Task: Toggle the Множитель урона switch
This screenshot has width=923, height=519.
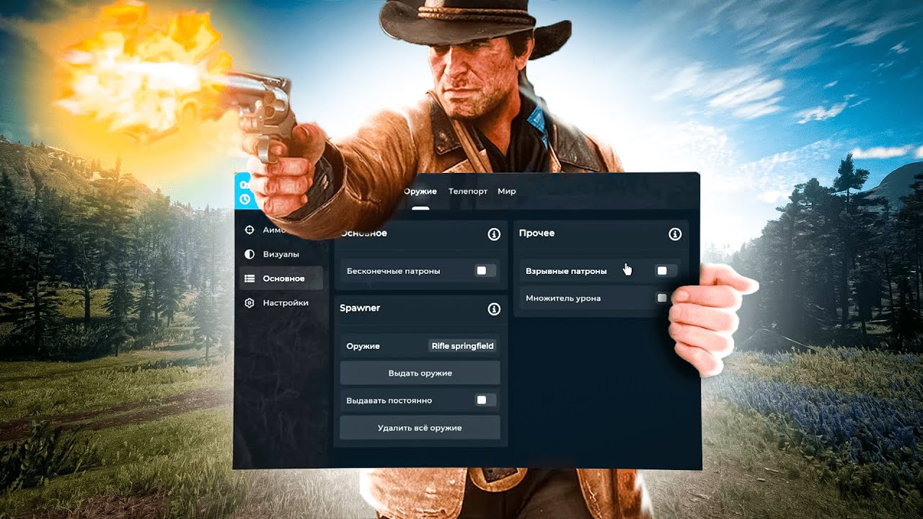Action: click(663, 298)
